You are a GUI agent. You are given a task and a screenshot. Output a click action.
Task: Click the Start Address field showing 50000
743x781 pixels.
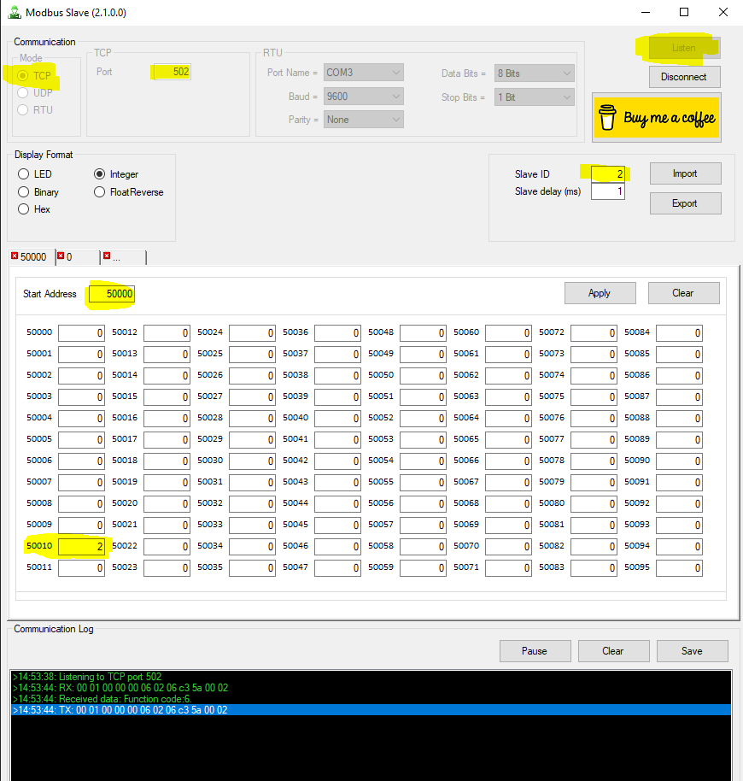[x=112, y=294]
